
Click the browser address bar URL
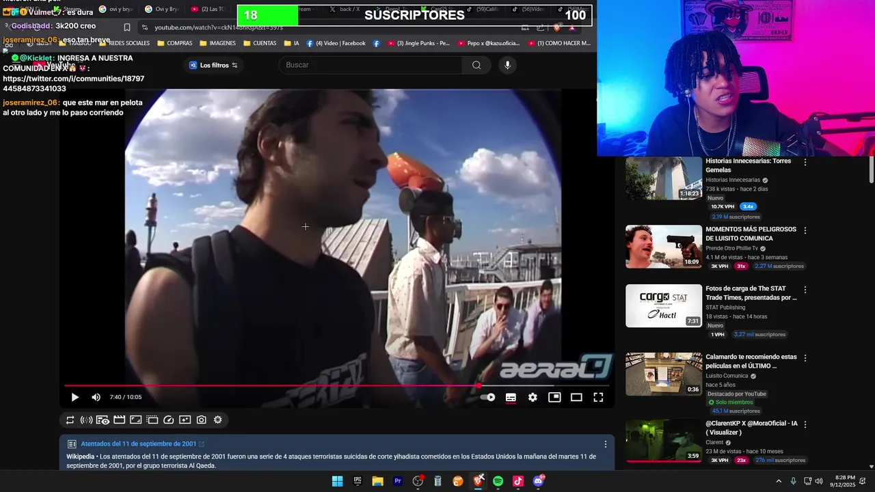pos(219,27)
